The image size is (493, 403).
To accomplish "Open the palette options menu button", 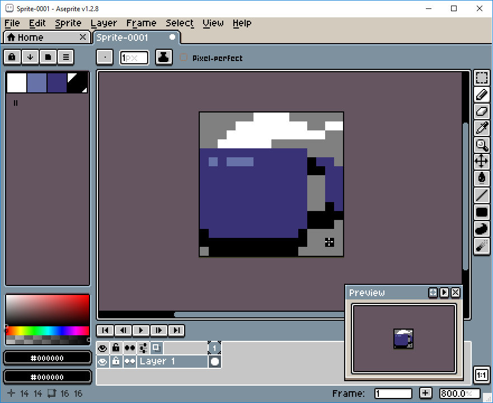I will click(x=65, y=57).
